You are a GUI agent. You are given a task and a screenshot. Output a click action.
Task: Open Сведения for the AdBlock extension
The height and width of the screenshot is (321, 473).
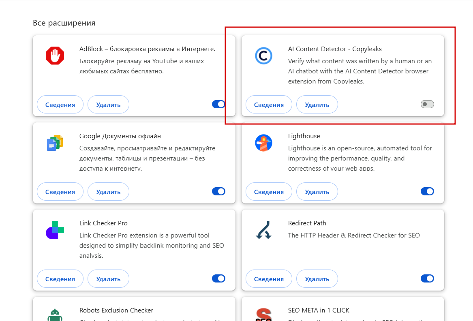click(x=60, y=105)
